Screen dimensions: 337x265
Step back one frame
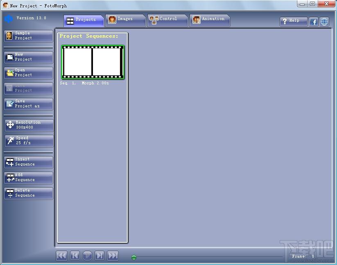point(75,256)
